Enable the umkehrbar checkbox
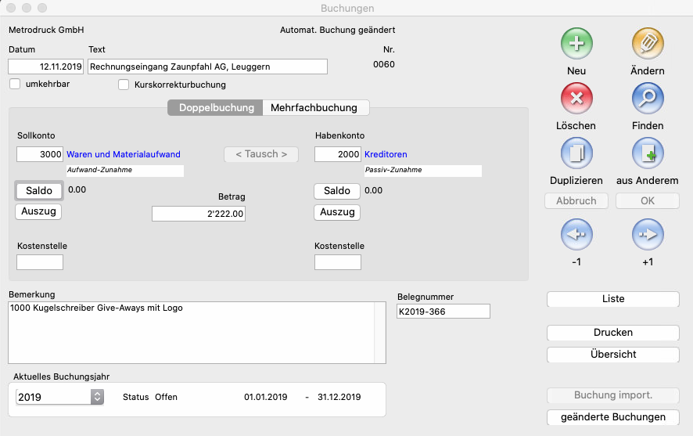 pyautogui.click(x=15, y=85)
